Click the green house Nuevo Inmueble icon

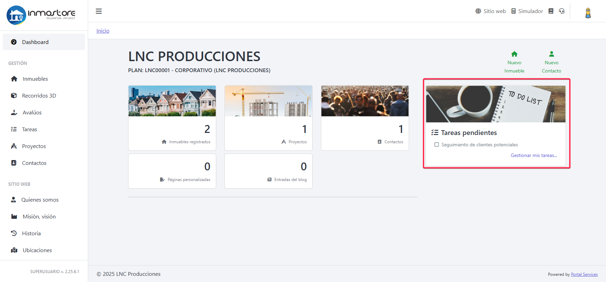pyautogui.click(x=514, y=54)
